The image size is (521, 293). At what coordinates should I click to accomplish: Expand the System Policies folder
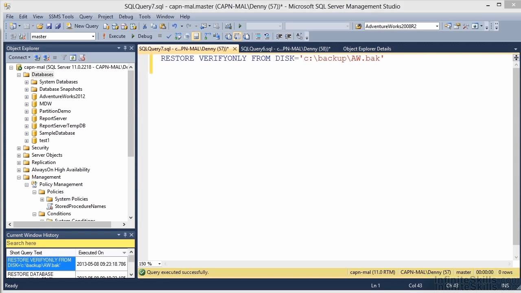point(42,199)
